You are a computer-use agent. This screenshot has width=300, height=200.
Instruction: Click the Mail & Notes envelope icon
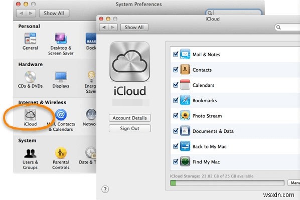[185, 54]
